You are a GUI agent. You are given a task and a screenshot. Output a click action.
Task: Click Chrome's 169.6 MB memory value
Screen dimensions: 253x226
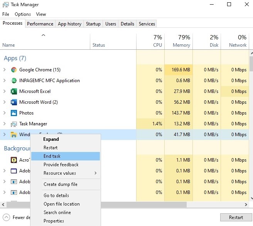point(181,70)
